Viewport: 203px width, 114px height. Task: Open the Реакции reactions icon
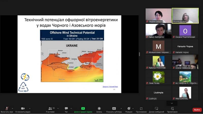pyautogui.click(x=129, y=108)
